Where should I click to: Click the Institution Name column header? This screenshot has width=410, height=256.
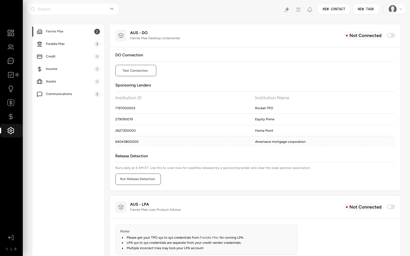[272, 98]
